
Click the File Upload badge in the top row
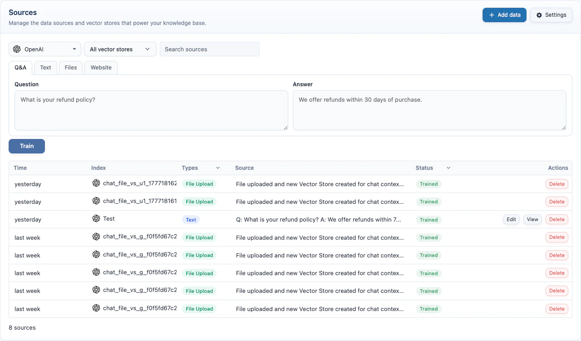[199, 184]
